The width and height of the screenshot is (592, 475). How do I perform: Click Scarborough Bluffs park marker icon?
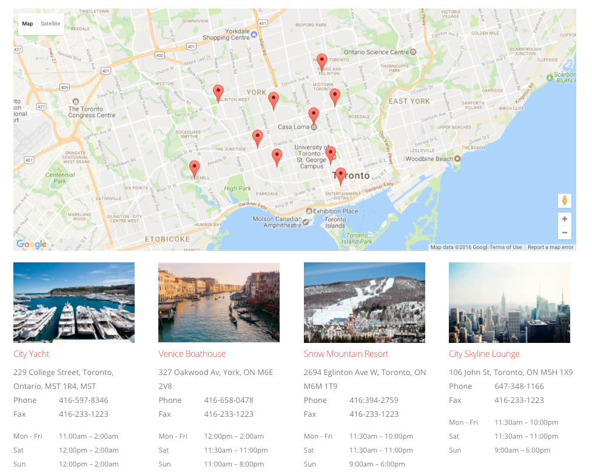point(550,78)
